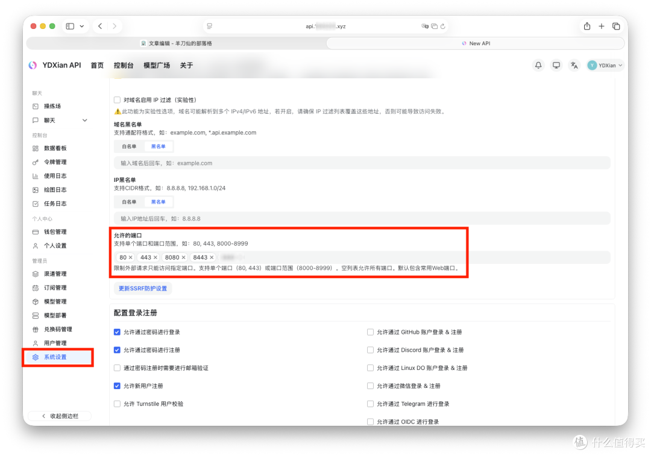The height and width of the screenshot is (456, 651).
Task: Open the 操练场 playground sidebar icon
Action: 36,106
